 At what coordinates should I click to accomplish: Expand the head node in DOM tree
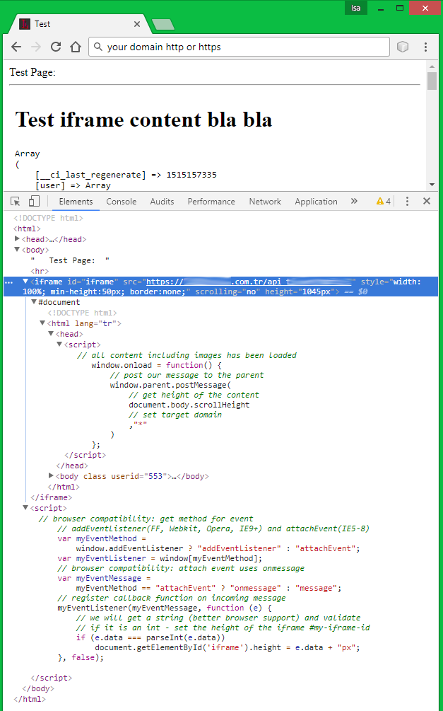[x=17, y=238]
